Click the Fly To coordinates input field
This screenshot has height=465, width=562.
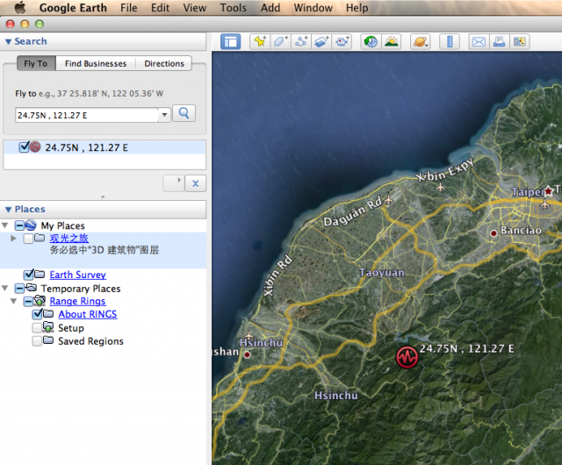coord(87,115)
